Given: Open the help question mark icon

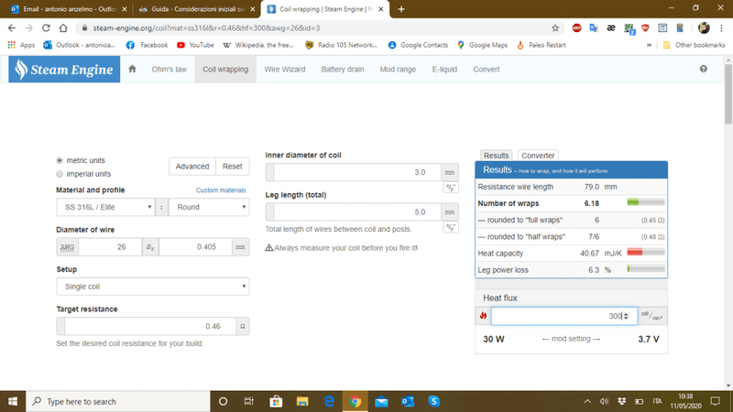Looking at the screenshot, I should (703, 70).
